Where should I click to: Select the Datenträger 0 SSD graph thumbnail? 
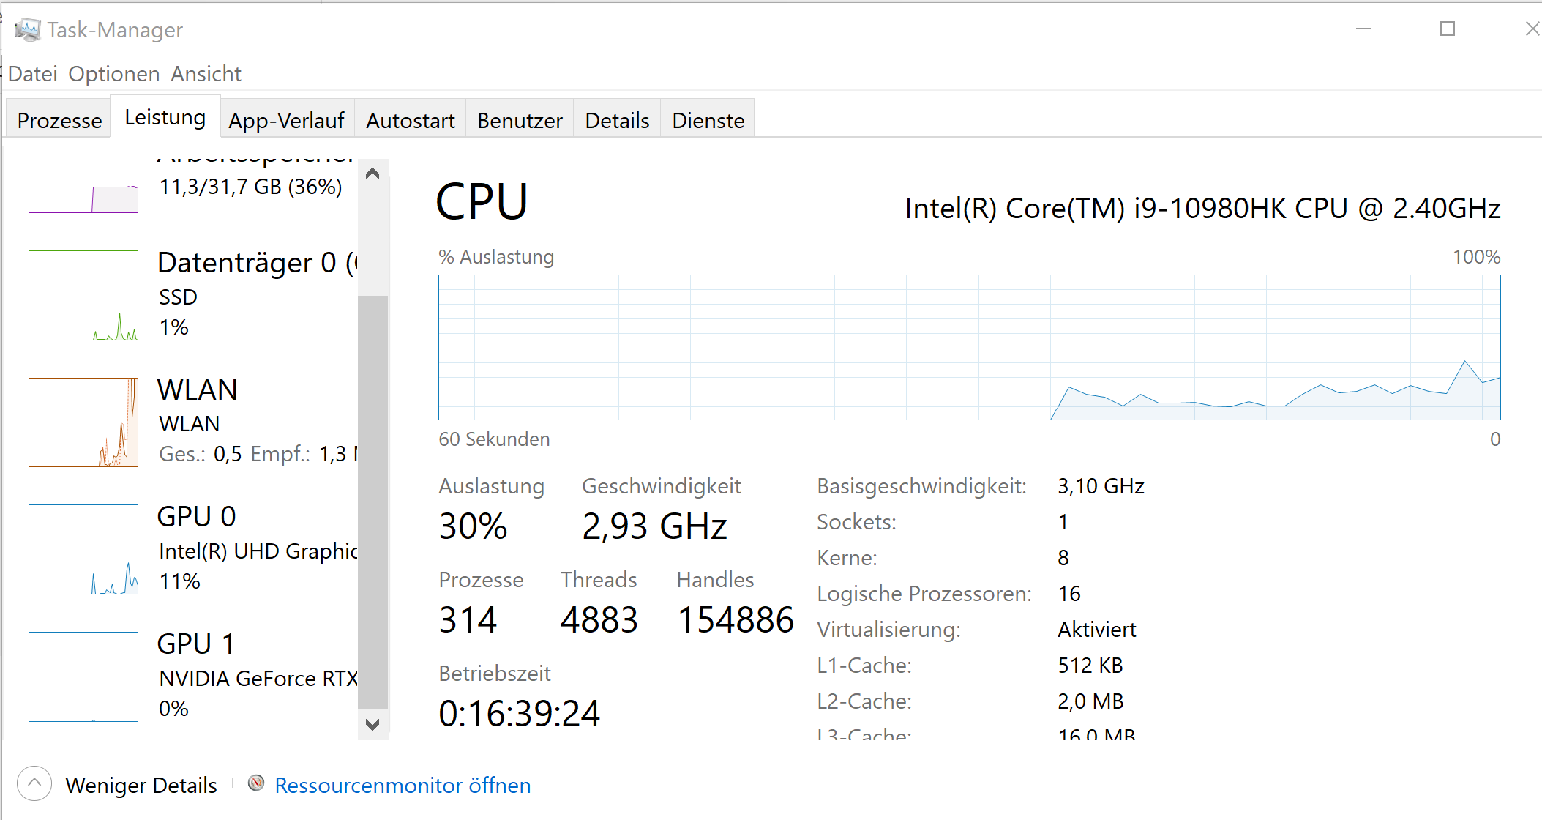[83, 296]
